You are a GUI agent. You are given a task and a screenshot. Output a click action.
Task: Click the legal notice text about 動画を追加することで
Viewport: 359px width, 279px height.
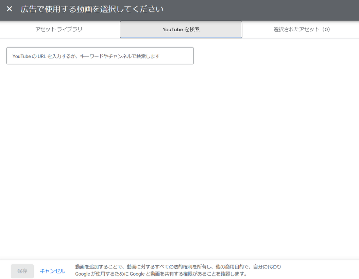(178, 270)
